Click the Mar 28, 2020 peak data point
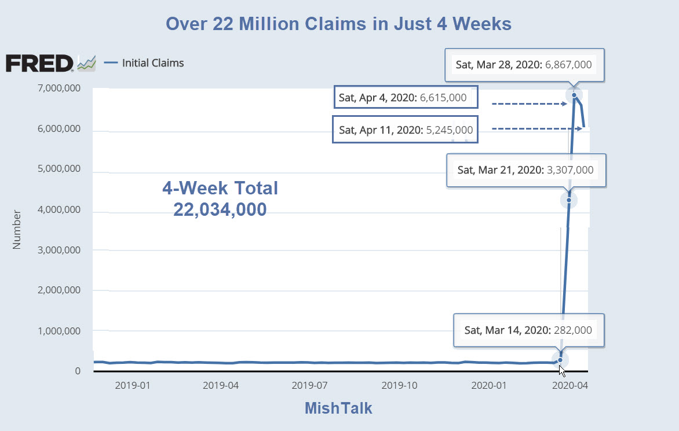The height and width of the screenshot is (431, 679). click(x=574, y=95)
